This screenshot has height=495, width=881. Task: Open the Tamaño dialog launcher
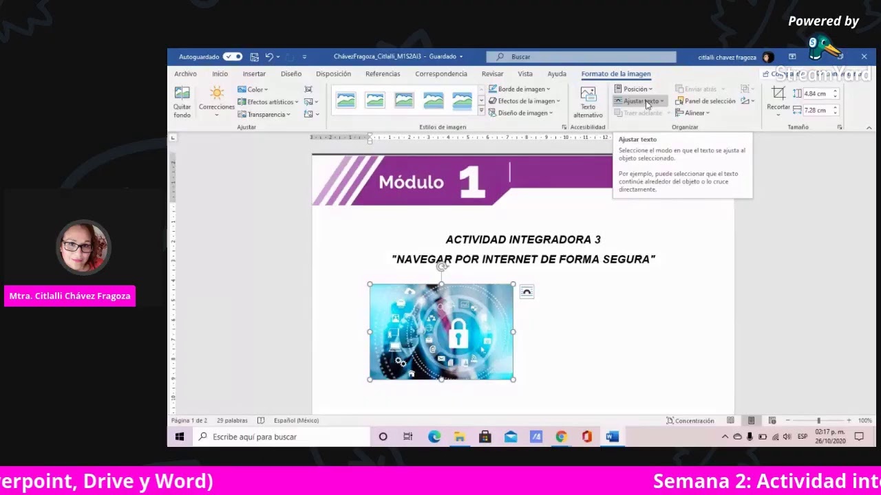839,127
